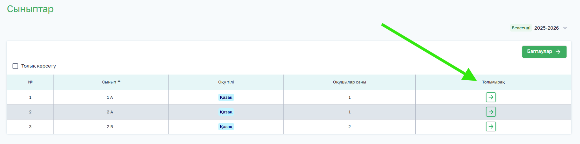
Task: Click the Сыныптар page heading
Action: click(30, 9)
